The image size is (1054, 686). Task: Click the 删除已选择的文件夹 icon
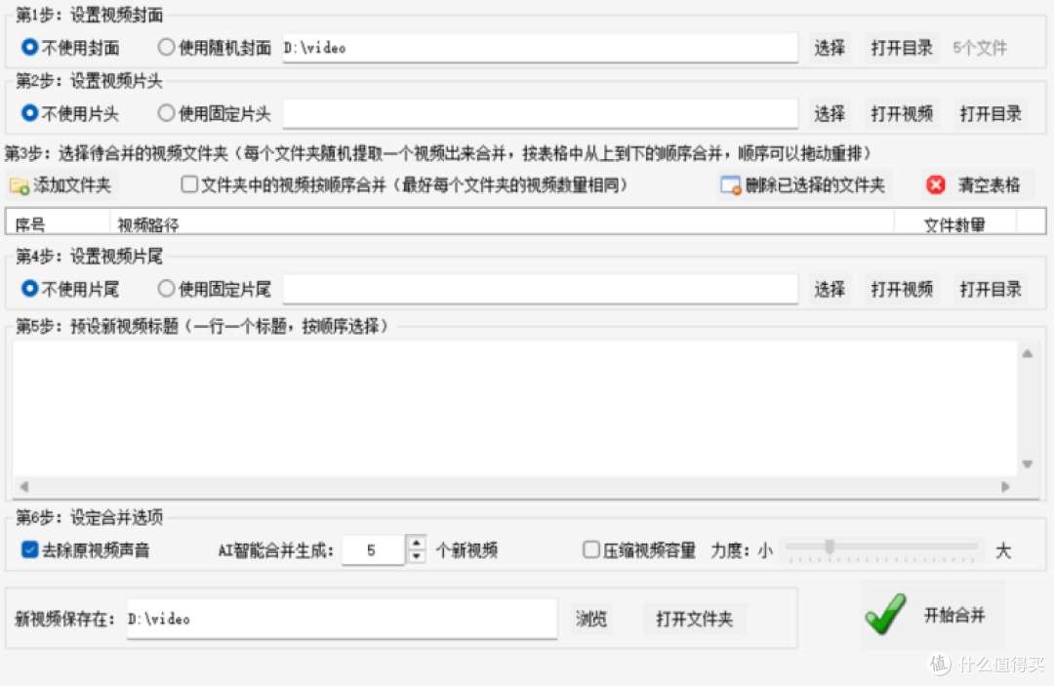coord(730,185)
